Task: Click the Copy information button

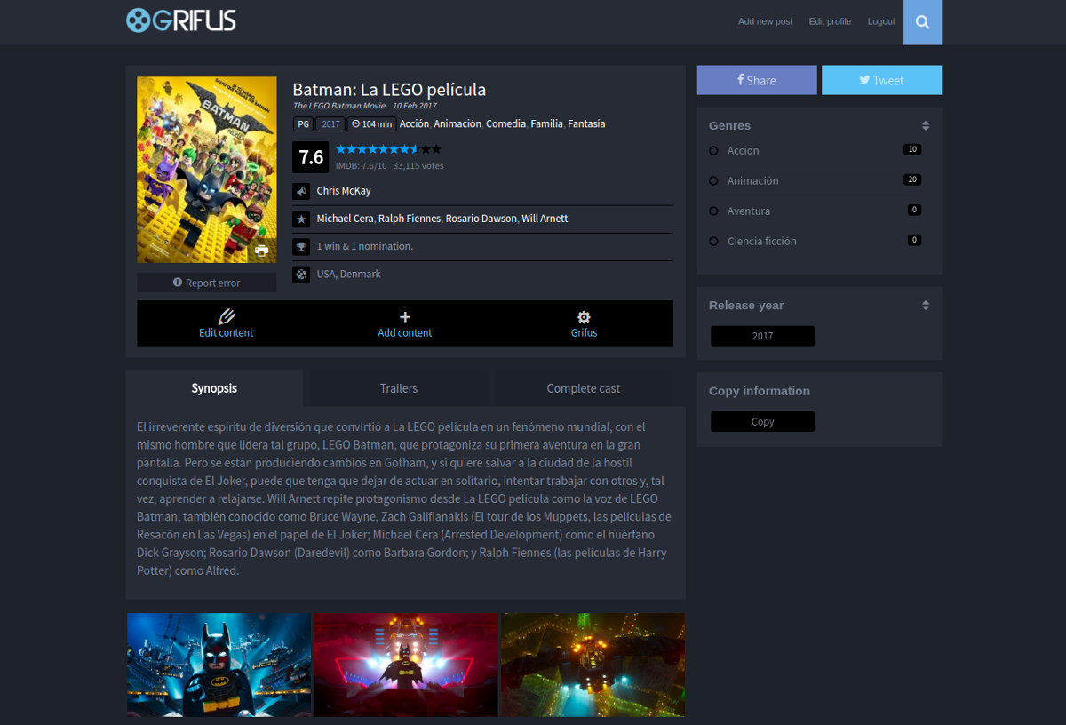Action: 762,422
